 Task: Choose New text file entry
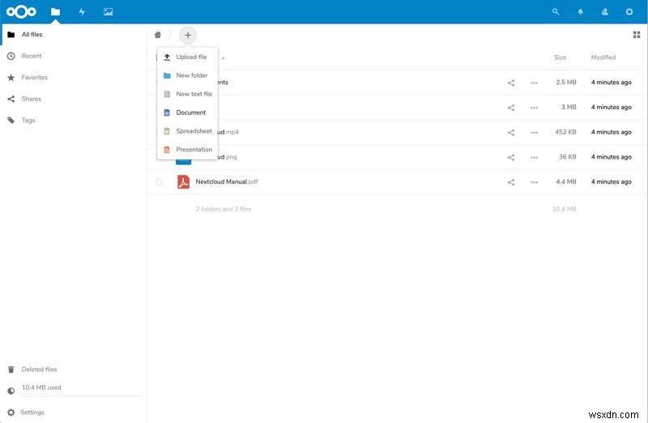(x=188, y=94)
